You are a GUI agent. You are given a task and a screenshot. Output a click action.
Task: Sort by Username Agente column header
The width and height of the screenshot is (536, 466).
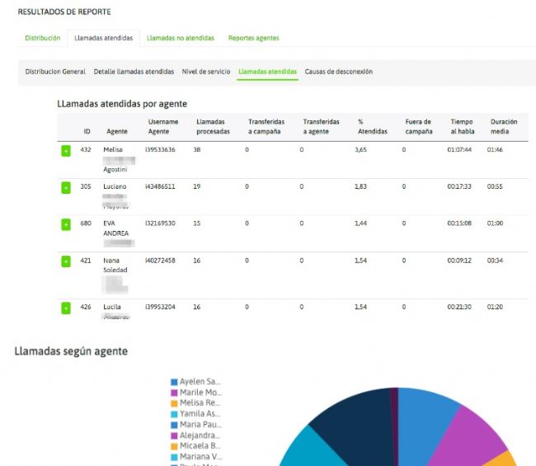pos(163,126)
